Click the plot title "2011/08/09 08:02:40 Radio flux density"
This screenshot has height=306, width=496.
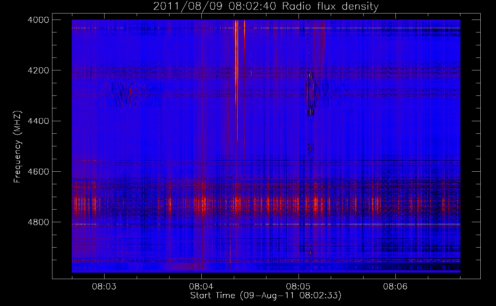266,6
